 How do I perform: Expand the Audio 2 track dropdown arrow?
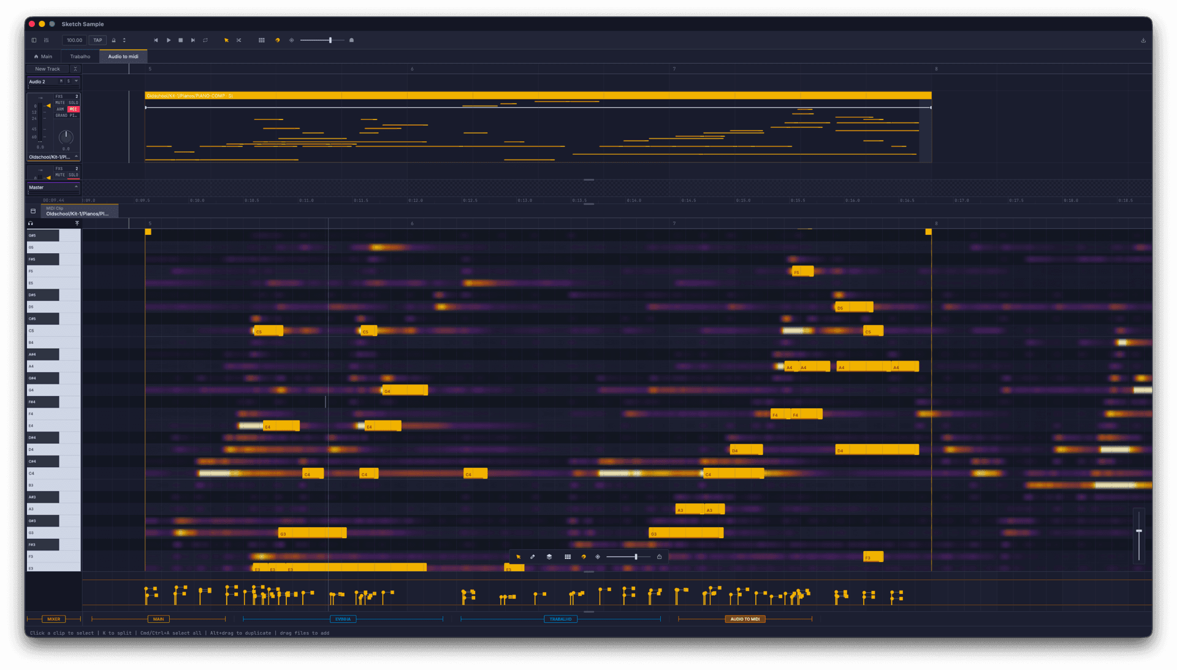(76, 81)
